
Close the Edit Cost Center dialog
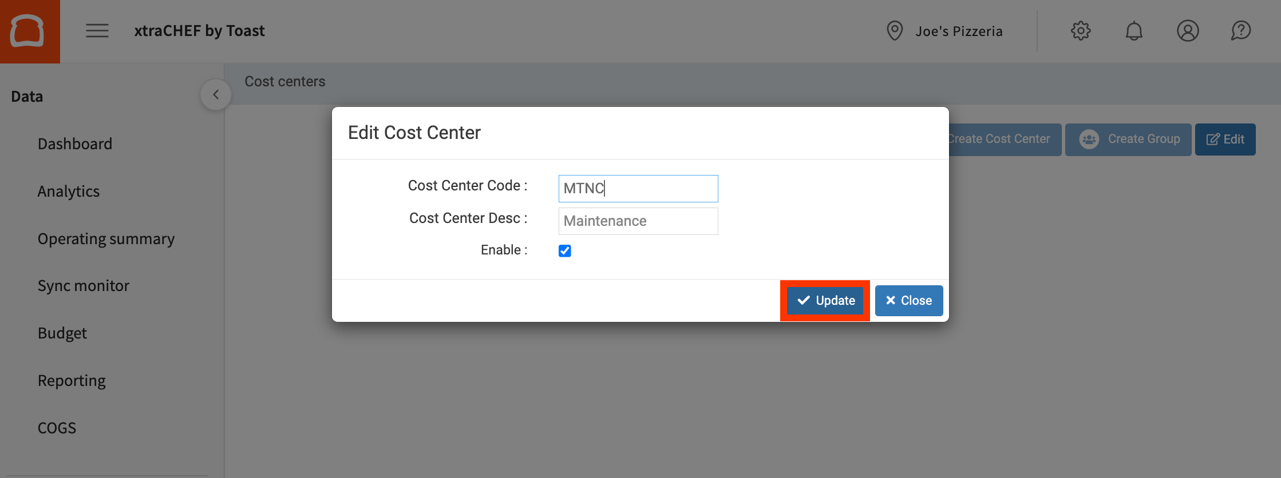pos(908,301)
